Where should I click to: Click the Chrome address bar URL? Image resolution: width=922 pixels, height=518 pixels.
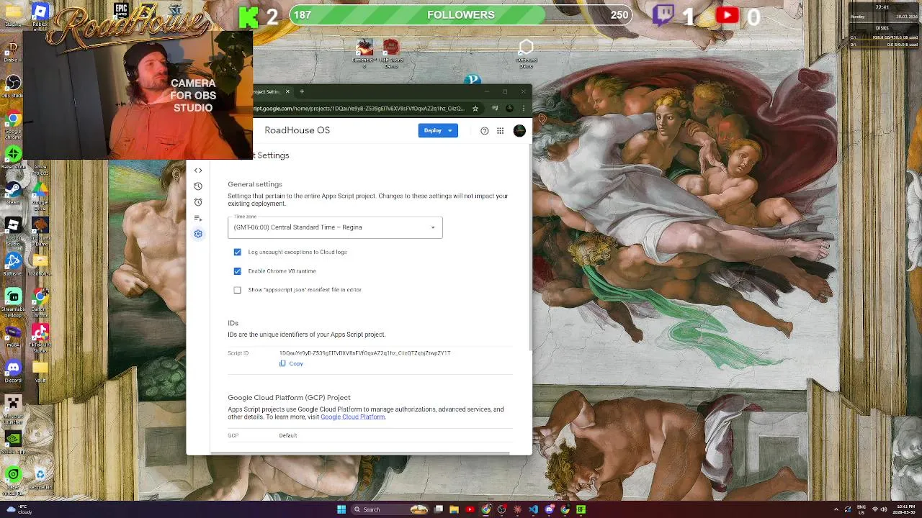click(359, 109)
